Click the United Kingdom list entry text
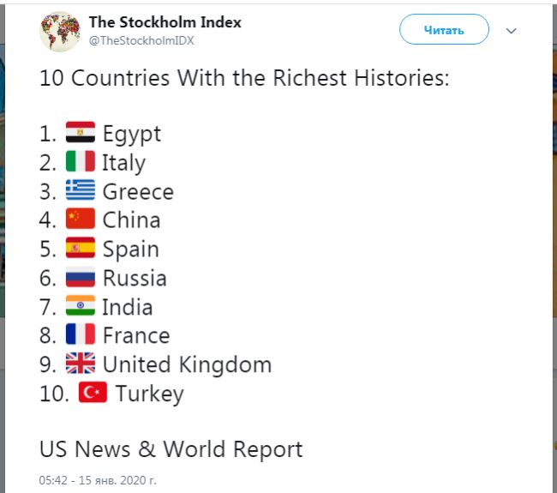Viewport: 557px width, 493px height. [187, 364]
